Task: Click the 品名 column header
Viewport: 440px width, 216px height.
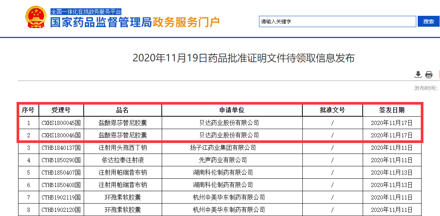Action: 123,110
